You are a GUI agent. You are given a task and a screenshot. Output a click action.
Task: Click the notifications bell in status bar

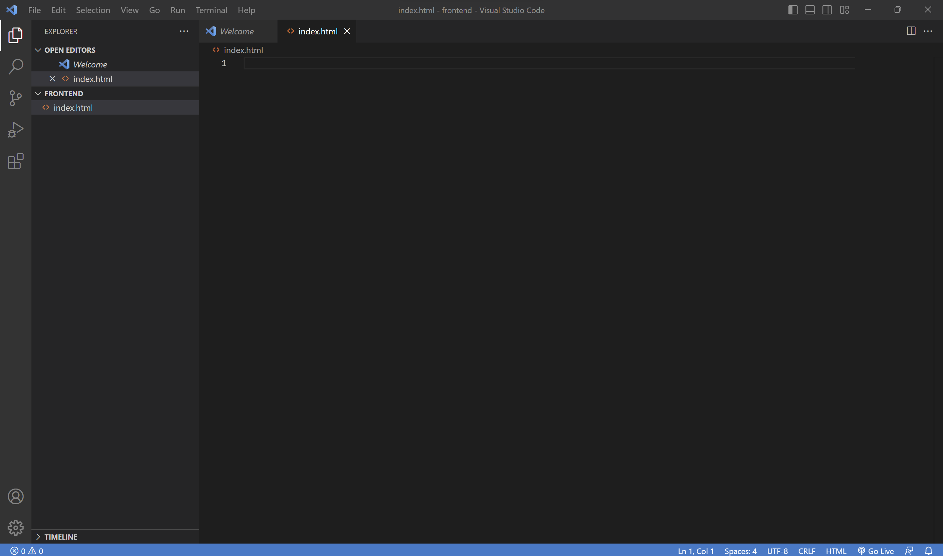click(x=928, y=551)
